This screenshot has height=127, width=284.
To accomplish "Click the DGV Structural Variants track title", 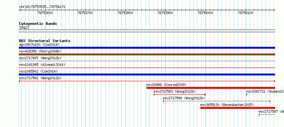I will click(45, 41).
